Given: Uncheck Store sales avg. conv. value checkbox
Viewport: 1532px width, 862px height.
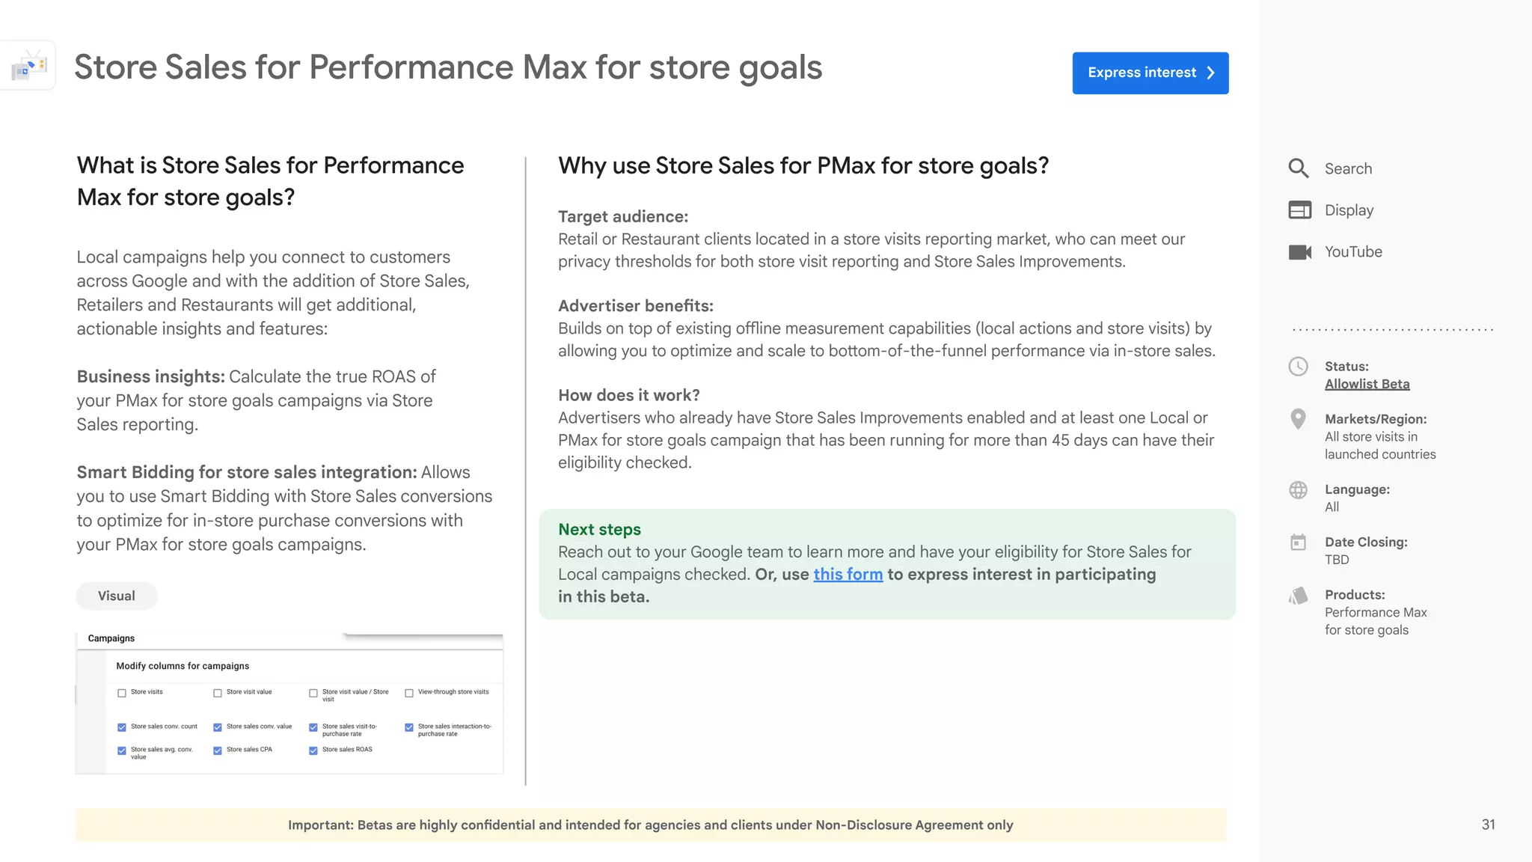Looking at the screenshot, I should (121, 751).
